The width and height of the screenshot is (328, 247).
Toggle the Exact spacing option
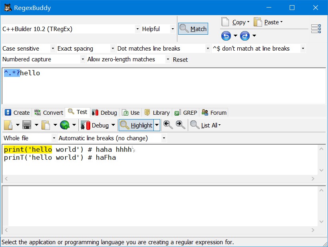85,49
